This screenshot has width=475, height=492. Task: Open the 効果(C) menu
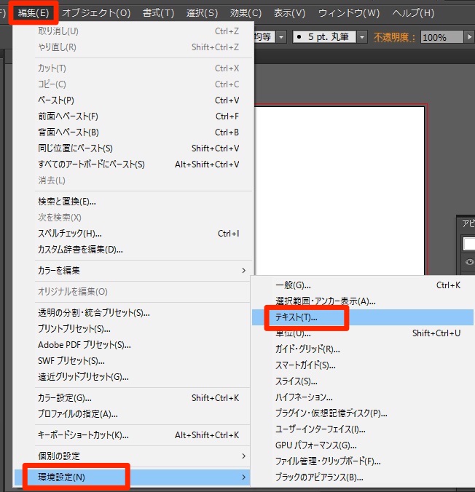245,13
